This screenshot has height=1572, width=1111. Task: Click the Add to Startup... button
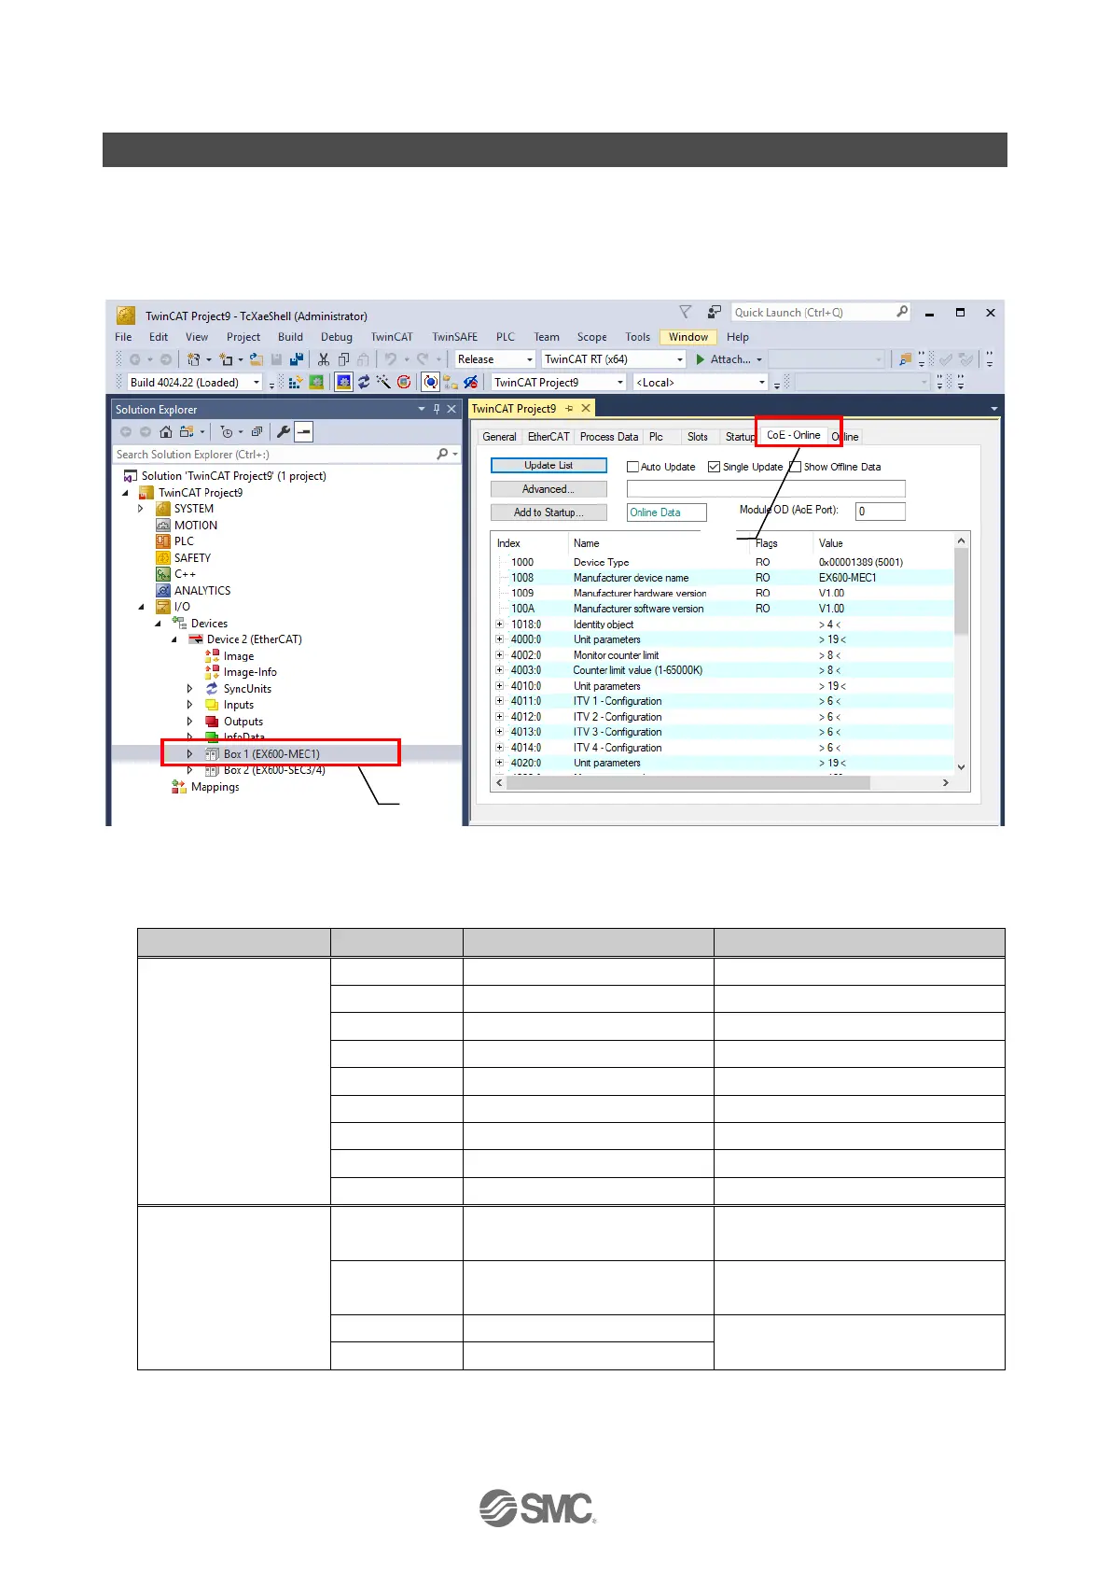(549, 512)
